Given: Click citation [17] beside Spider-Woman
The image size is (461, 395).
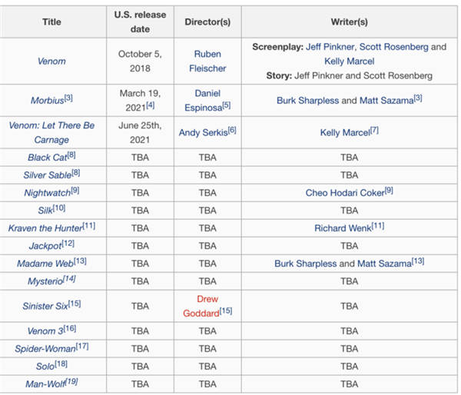Looking at the screenshot, I should coord(82,346).
